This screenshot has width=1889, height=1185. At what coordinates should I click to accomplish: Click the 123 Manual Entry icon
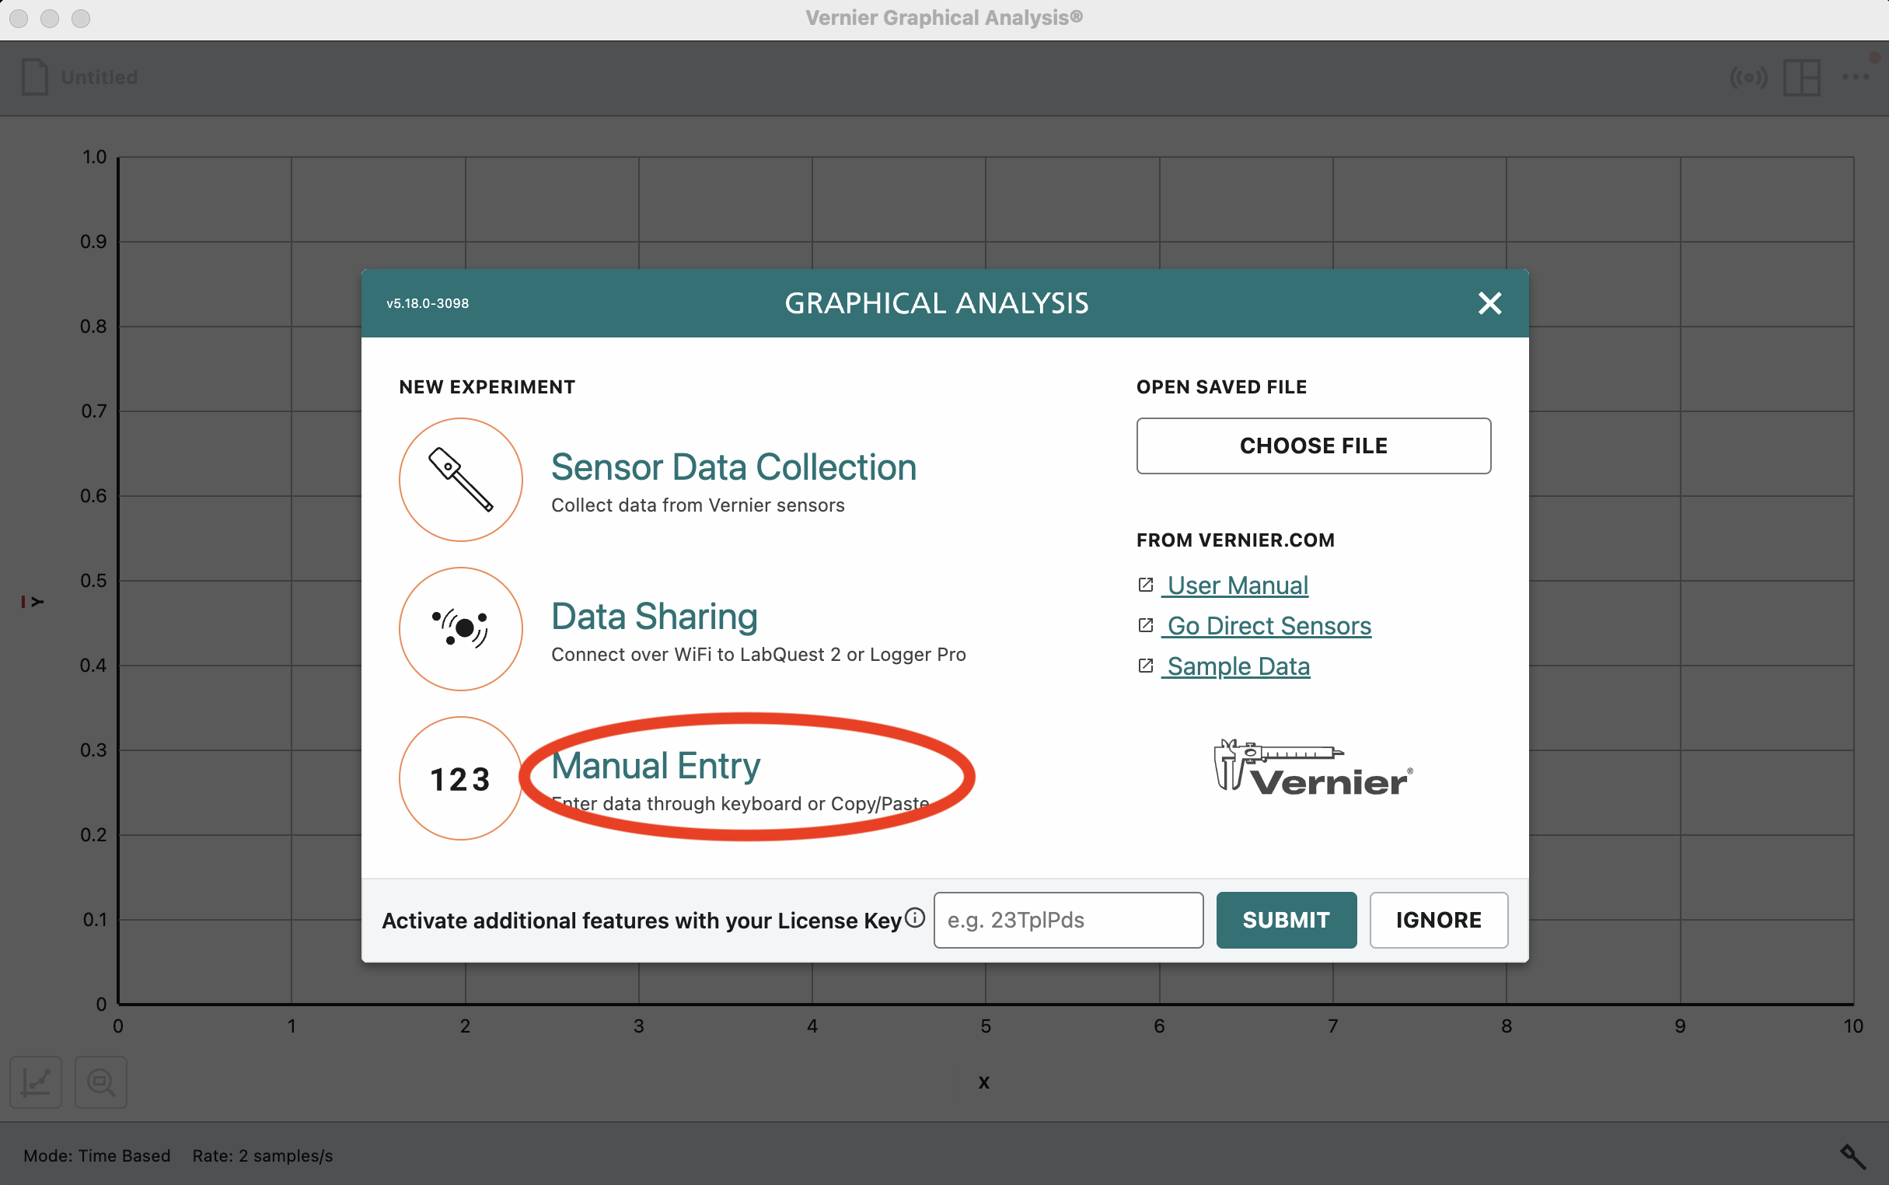[x=461, y=778]
